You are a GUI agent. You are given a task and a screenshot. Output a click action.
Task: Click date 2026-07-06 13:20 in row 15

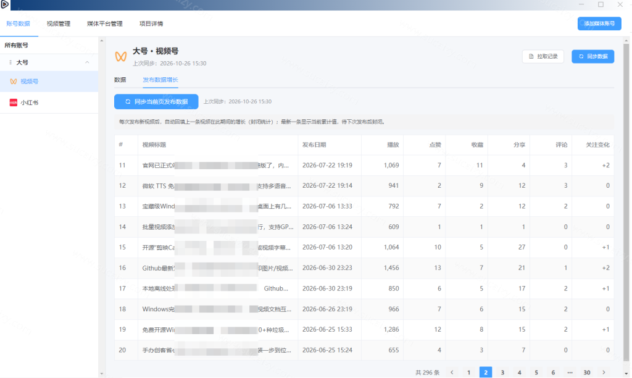pyautogui.click(x=327, y=247)
